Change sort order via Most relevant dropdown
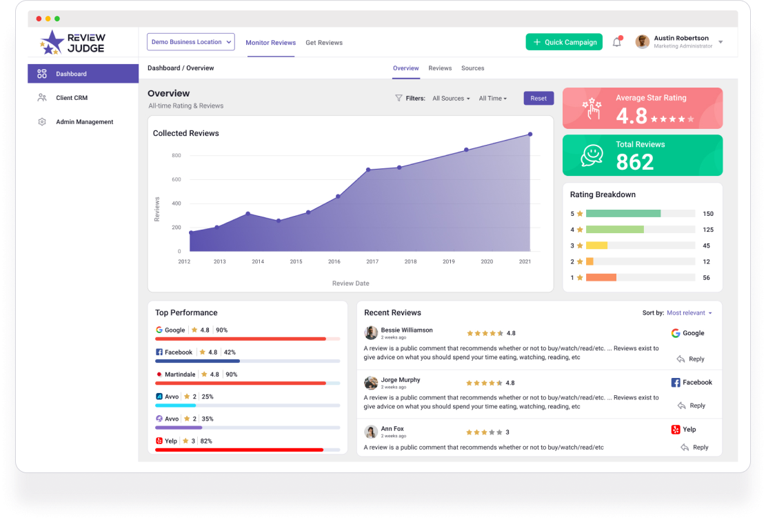Viewport: 766px width, 520px height. click(x=687, y=312)
